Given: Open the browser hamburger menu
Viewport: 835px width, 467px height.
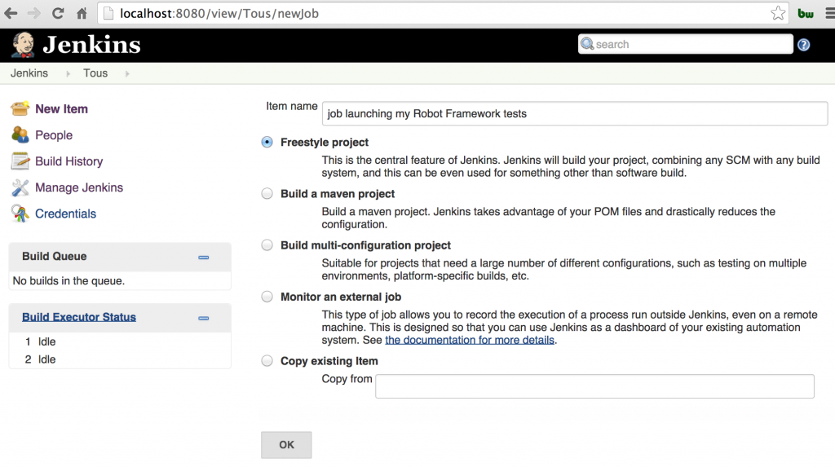Looking at the screenshot, I should [x=829, y=13].
